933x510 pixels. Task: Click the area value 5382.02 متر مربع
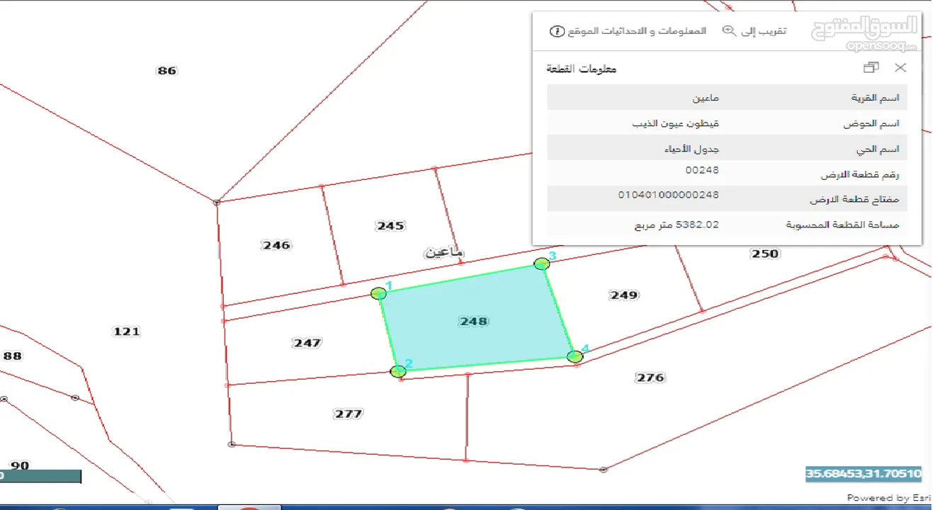coord(677,225)
